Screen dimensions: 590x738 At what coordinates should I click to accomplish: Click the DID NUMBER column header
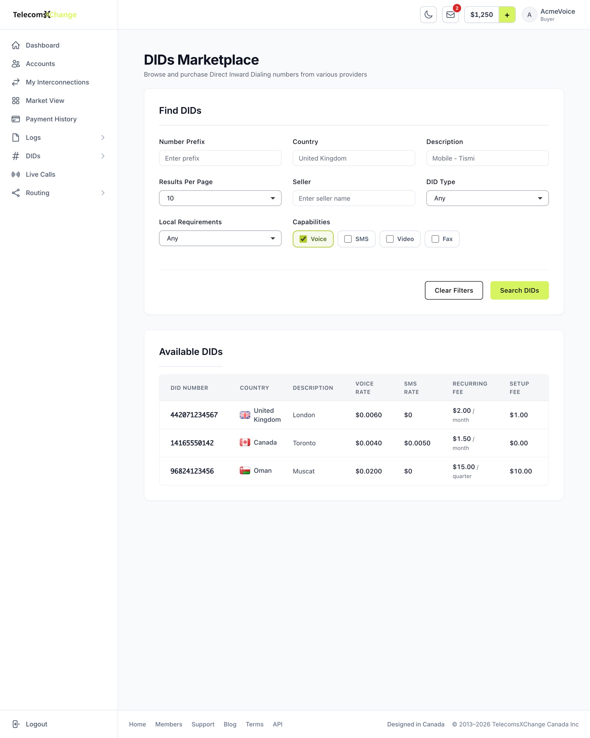189,388
